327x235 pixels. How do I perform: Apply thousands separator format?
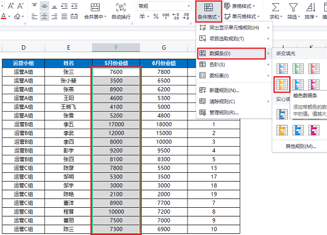click(166, 16)
